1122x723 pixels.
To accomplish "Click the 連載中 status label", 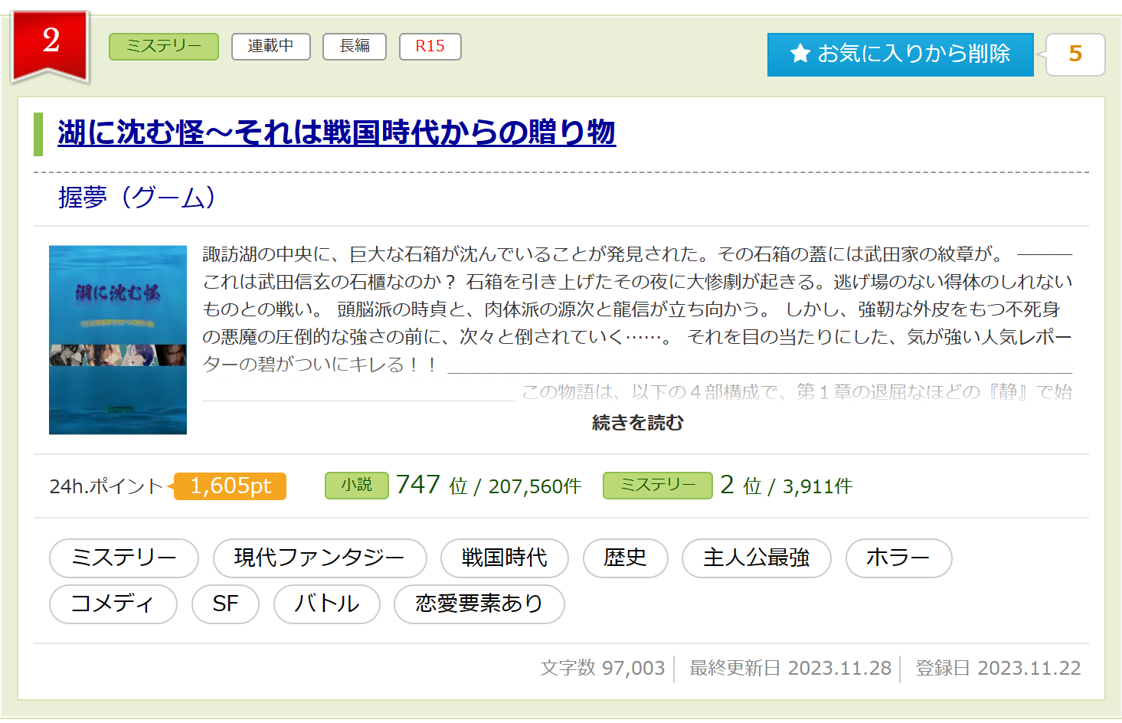I will (270, 47).
